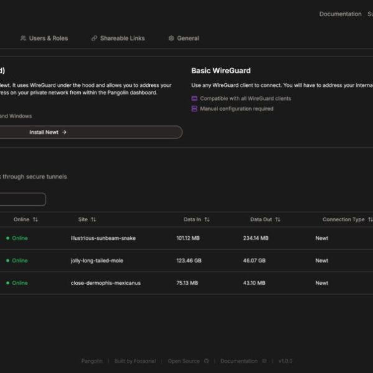This screenshot has width=373, height=373.
Task: Click the footer Documentation book icon
Action: pyautogui.click(x=264, y=361)
